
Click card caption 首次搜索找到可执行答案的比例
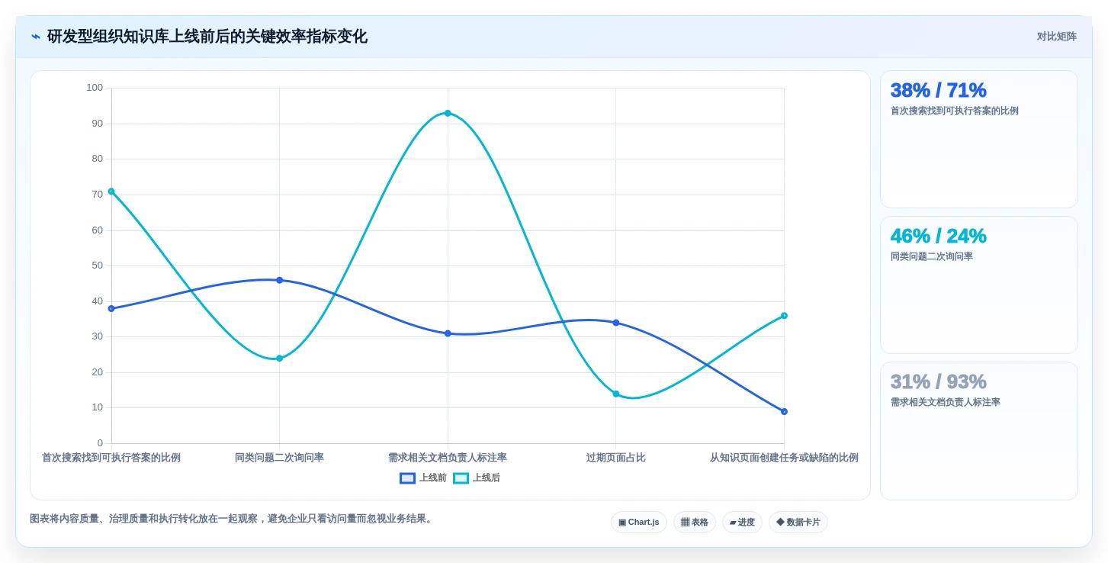pyautogui.click(x=955, y=111)
